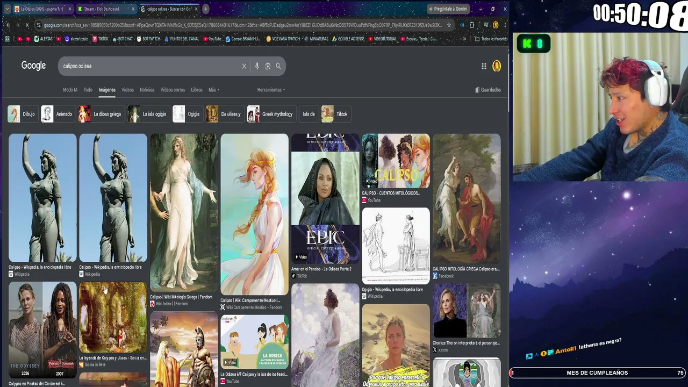Viewport: 688px width, 387px height.
Task: Open the Chrome tab search dropdown
Action: coord(7,9)
